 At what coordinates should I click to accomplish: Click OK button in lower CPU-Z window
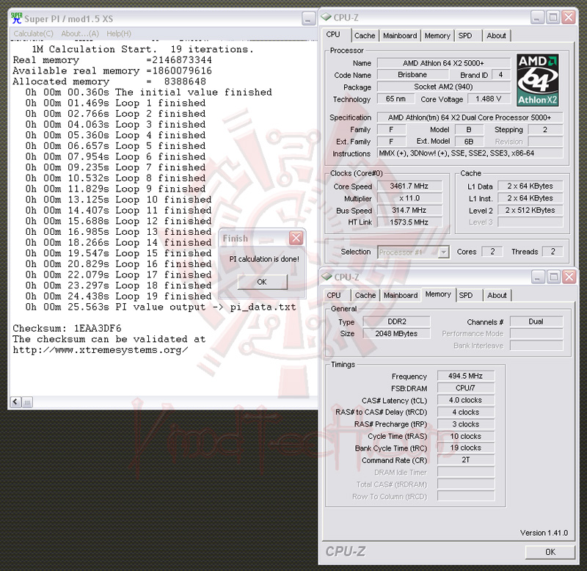pyautogui.click(x=550, y=552)
